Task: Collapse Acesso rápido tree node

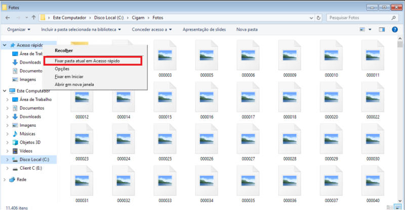Action: click(x=5, y=45)
